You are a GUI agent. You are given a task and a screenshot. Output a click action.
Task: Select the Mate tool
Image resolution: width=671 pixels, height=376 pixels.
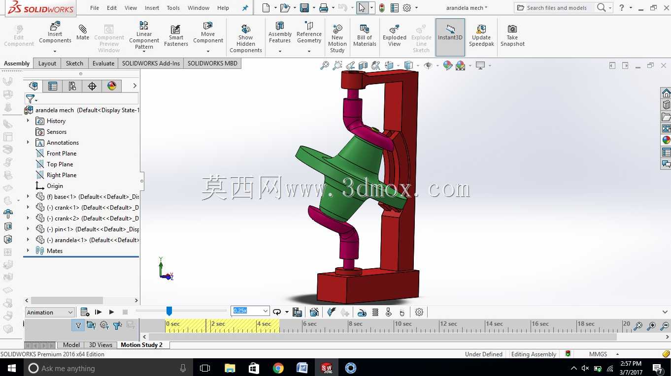(83, 32)
